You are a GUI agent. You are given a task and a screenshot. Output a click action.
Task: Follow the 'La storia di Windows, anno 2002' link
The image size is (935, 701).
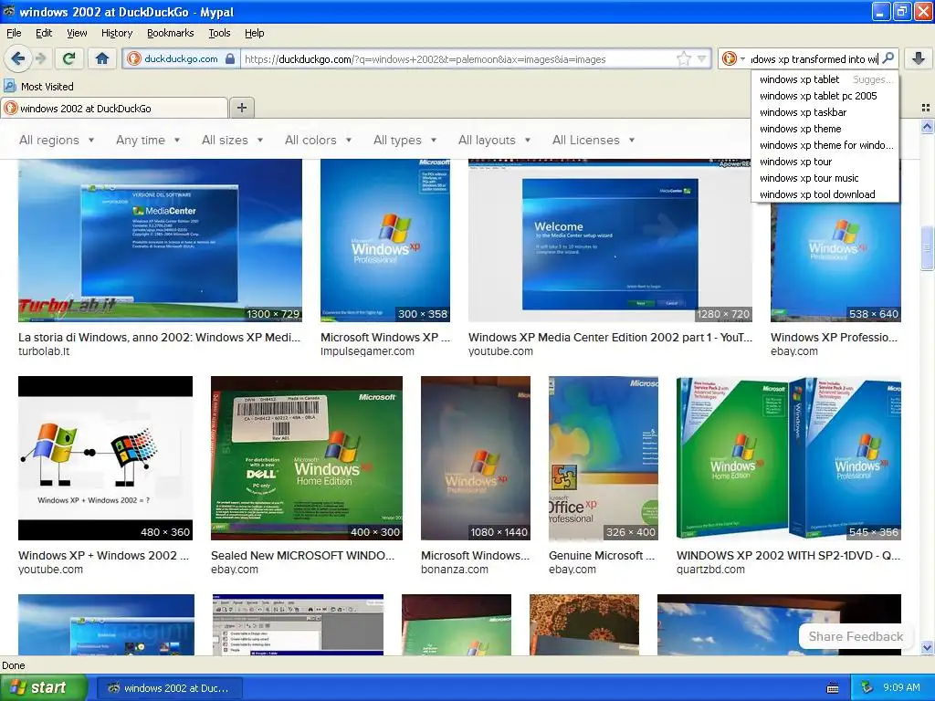159,338
